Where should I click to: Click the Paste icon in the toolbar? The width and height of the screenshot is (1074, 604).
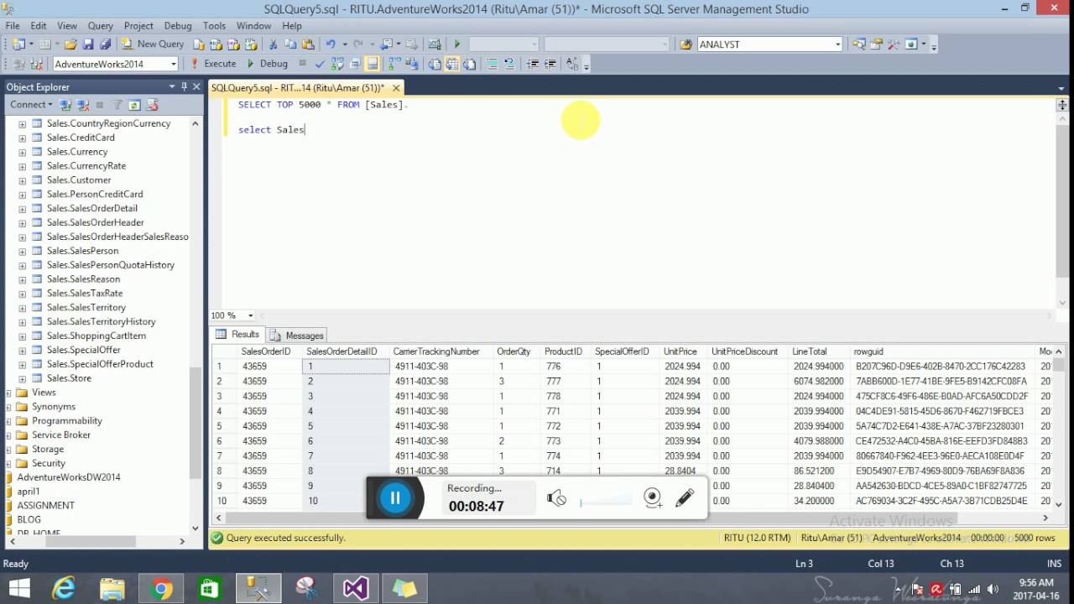click(x=308, y=44)
